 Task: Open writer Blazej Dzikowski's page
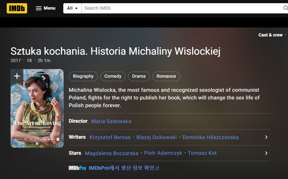[157, 137]
